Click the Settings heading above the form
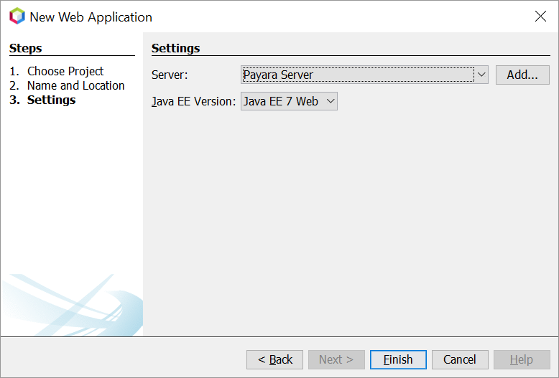Image resolution: width=559 pixels, height=378 pixels. point(175,48)
